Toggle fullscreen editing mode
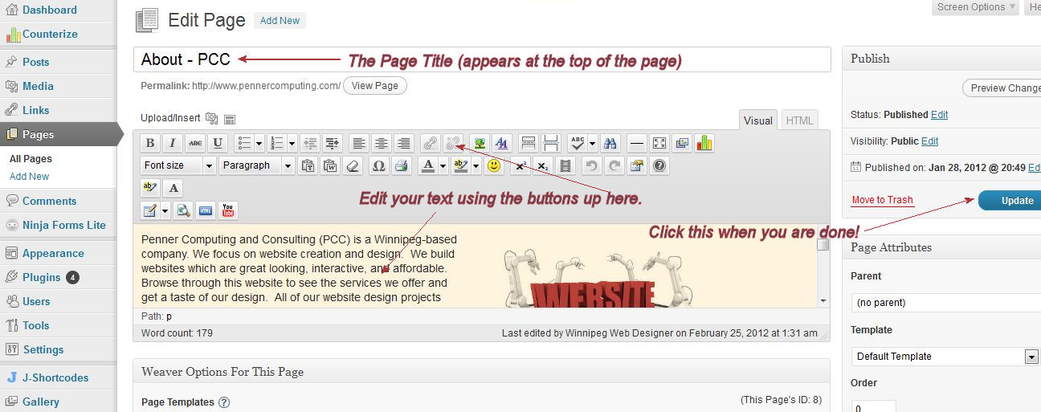Viewport: 1041px width, 412px height. coord(659,144)
